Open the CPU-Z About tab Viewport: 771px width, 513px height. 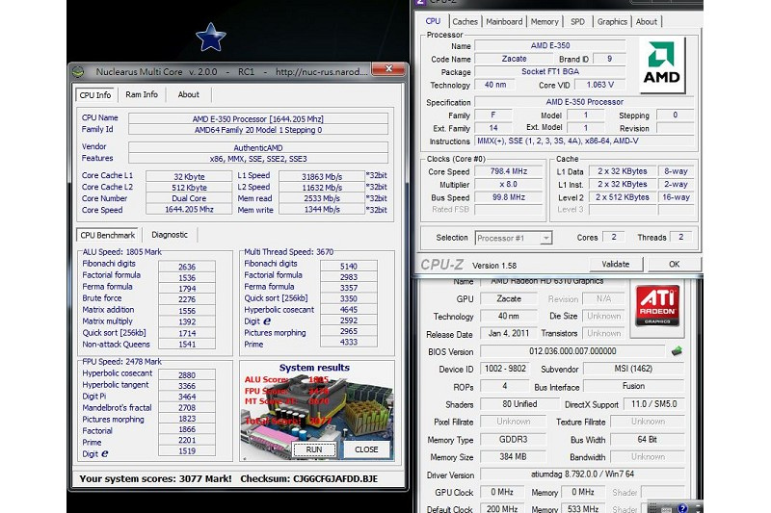click(646, 21)
